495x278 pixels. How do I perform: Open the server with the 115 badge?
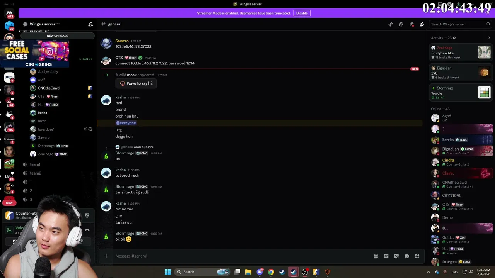pyautogui.click(x=9, y=127)
